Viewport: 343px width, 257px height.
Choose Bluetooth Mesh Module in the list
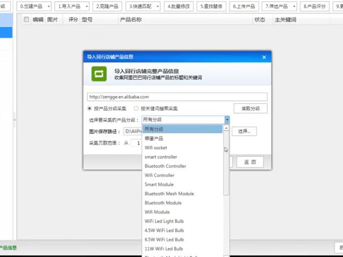(x=182, y=194)
